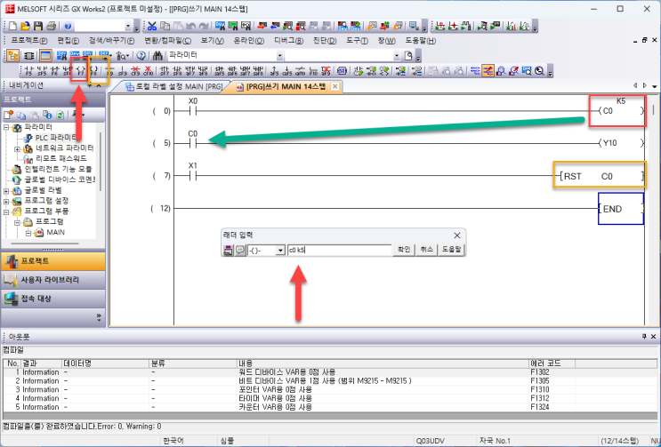This screenshot has height=447, width=661.
Task: Open the dropdown next to help icon
Action: coord(128,26)
